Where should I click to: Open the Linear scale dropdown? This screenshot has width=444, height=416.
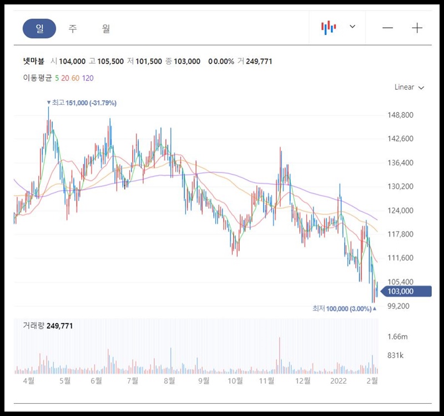[409, 87]
